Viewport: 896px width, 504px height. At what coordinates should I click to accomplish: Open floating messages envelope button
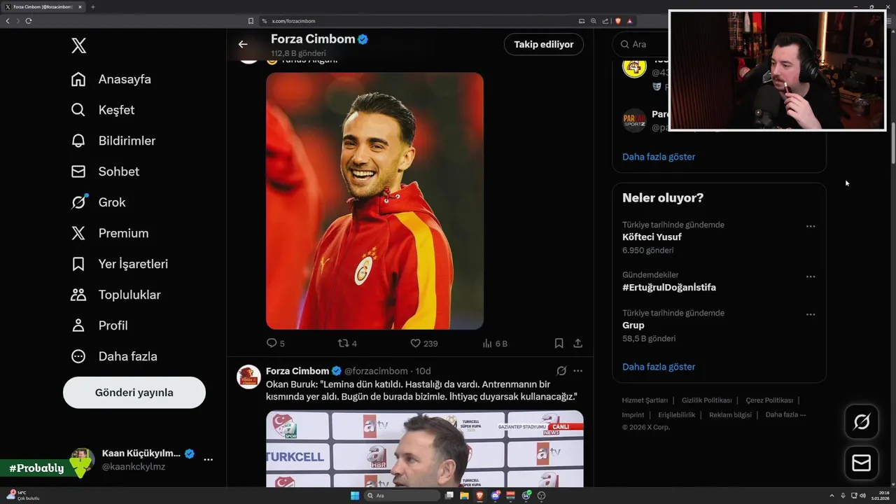[862, 463]
